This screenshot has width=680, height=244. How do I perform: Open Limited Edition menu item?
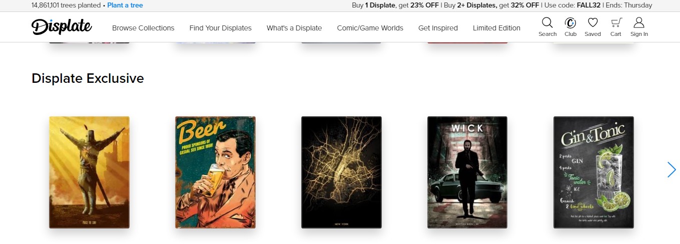pyautogui.click(x=496, y=28)
